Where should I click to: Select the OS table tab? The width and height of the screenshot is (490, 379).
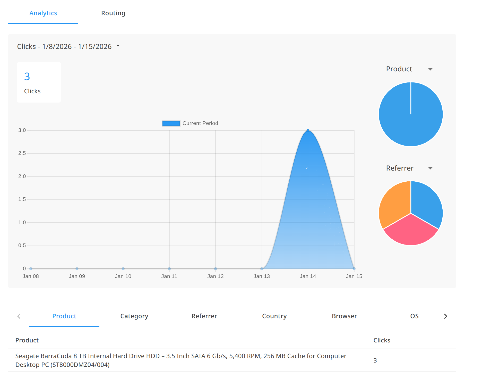[414, 316]
